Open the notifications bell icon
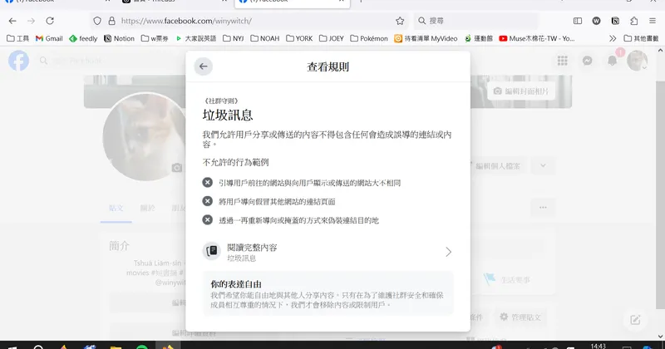This screenshot has width=665, height=349. (x=612, y=61)
